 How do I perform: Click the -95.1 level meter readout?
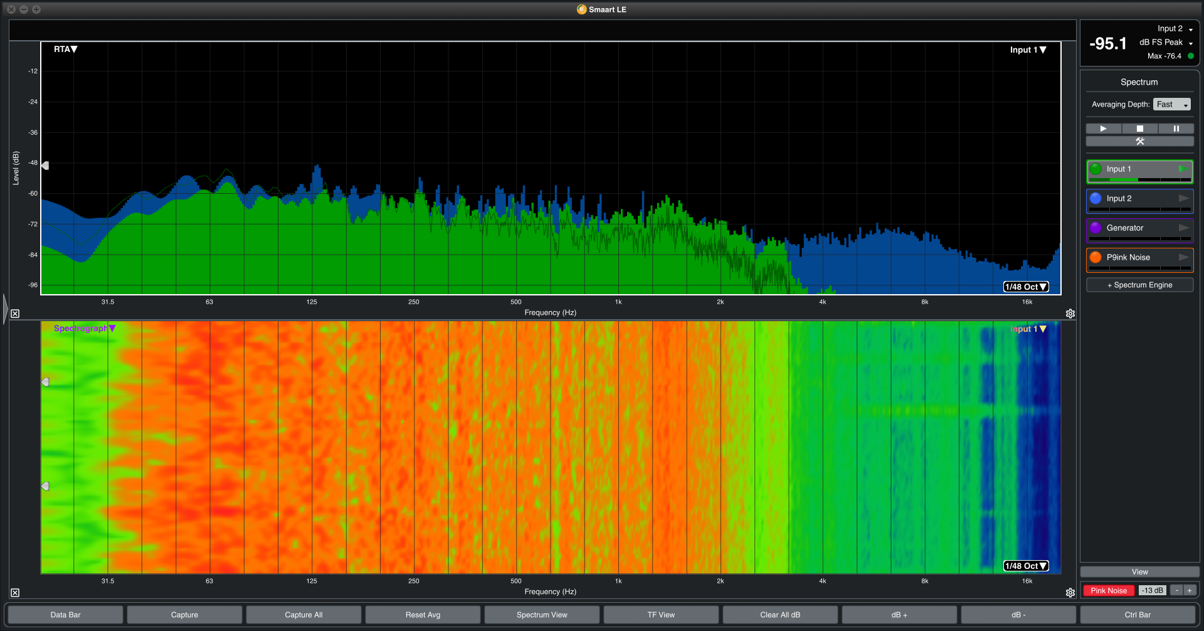1108,43
